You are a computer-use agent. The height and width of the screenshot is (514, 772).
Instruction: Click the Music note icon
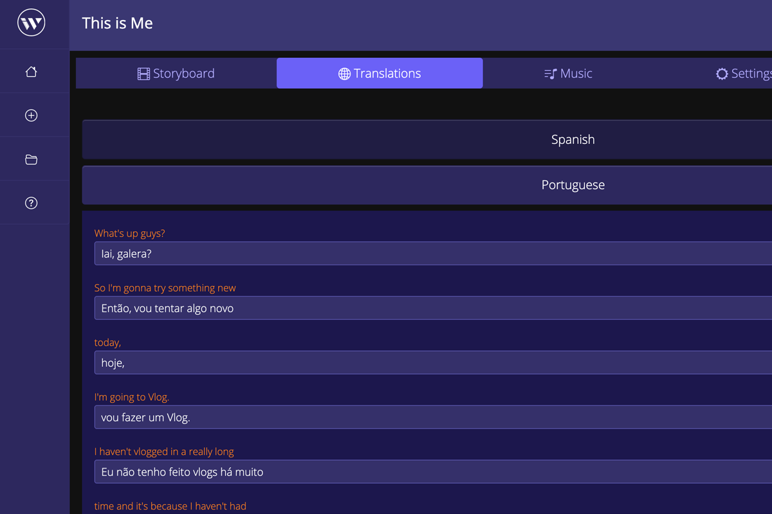(550, 74)
